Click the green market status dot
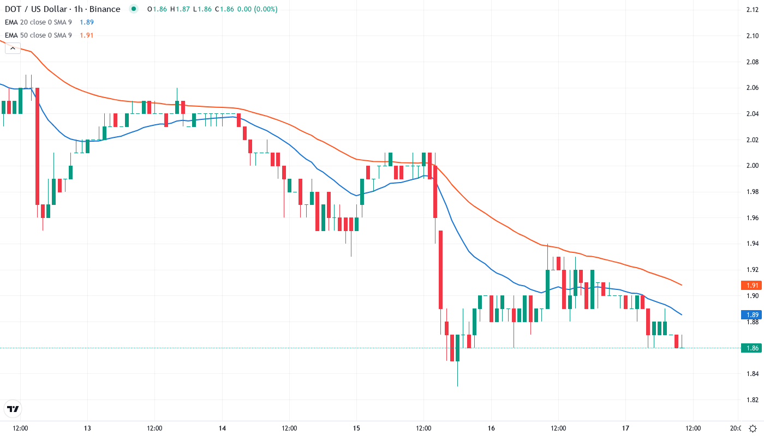Image resolution: width=764 pixels, height=436 pixels. pos(133,9)
